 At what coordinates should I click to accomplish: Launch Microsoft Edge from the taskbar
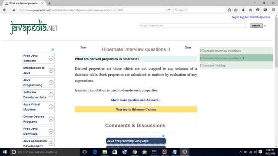coord(95,152)
